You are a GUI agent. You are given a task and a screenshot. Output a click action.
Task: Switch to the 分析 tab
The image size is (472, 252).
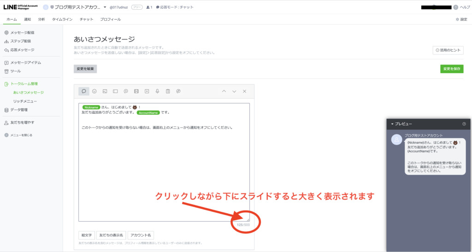coord(41,19)
